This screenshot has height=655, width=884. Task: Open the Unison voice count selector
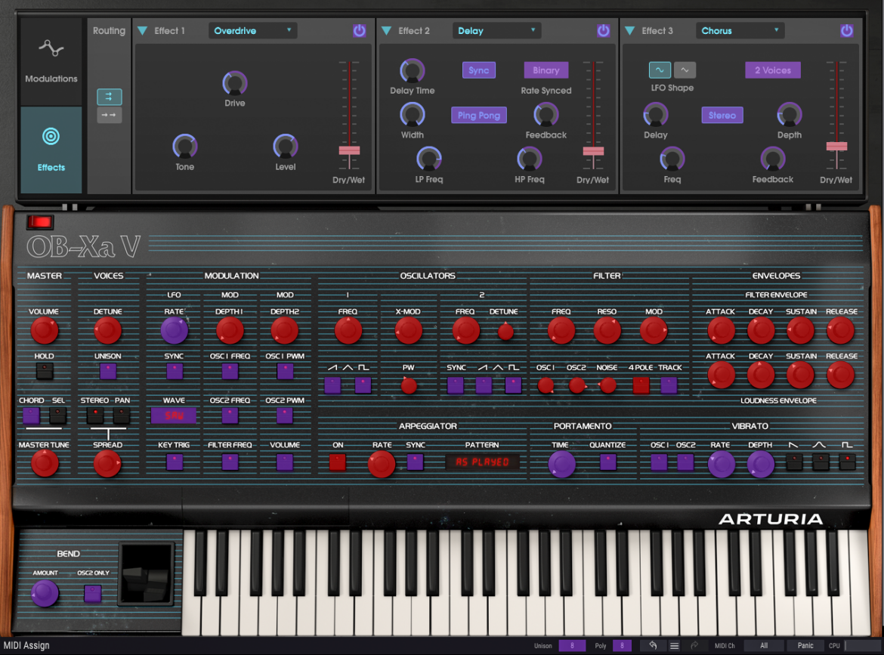pyautogui.click(x=572, y=645)
